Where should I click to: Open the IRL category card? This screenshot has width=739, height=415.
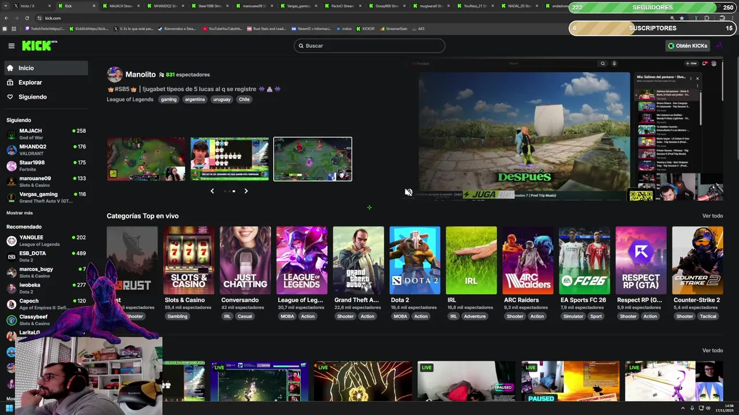471,261
